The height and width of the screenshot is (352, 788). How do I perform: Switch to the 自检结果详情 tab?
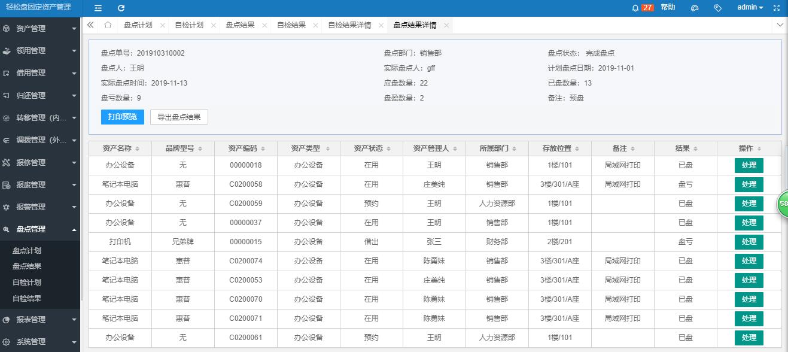[349, 25]
